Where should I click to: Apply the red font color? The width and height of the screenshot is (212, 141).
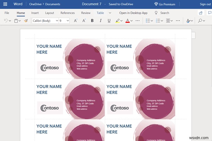[127, 21]
